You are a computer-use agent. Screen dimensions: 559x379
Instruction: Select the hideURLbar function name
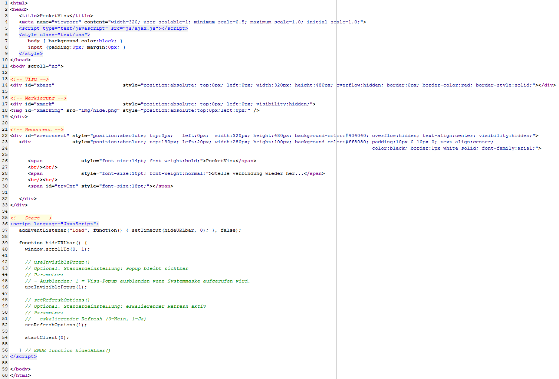(x=60, y=242)
